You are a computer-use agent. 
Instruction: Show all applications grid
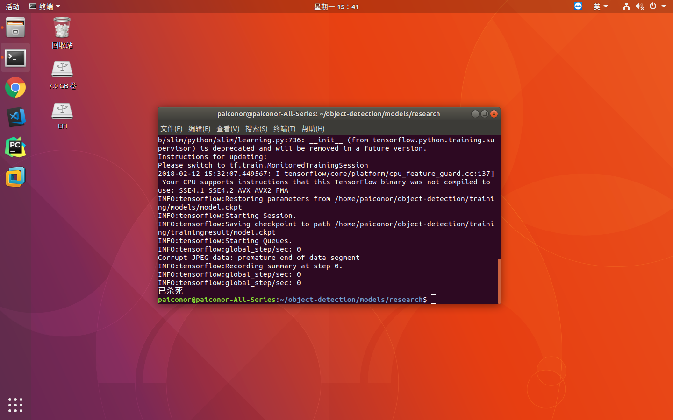coord(15,405)
